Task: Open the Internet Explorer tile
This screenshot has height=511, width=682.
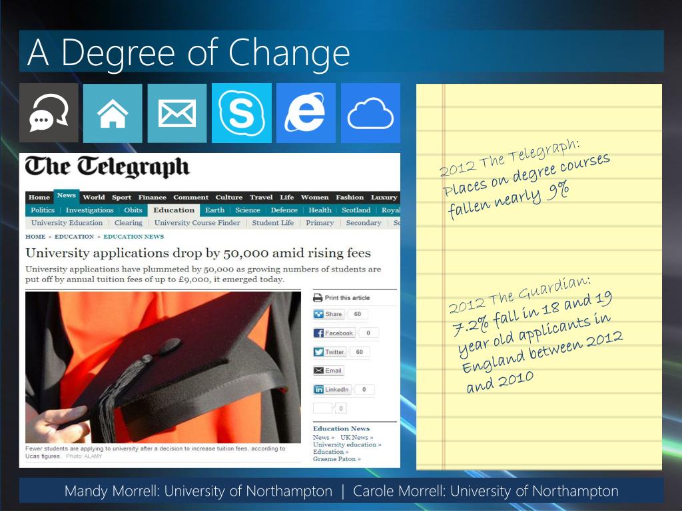Action: 306,113
